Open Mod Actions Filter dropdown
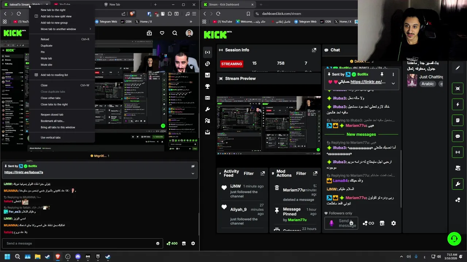Screen dimensions: 467x262 click(x=301, y=174)
